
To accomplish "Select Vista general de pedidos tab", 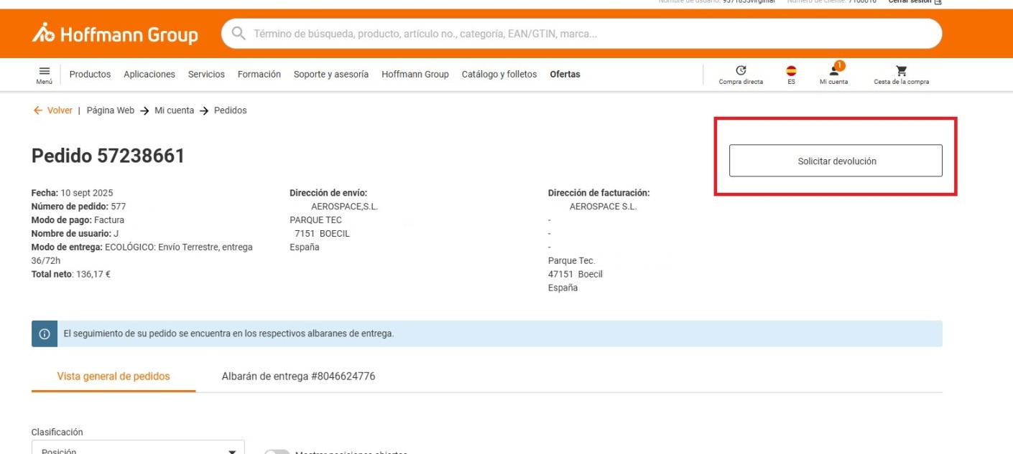I will click(114, 376).
